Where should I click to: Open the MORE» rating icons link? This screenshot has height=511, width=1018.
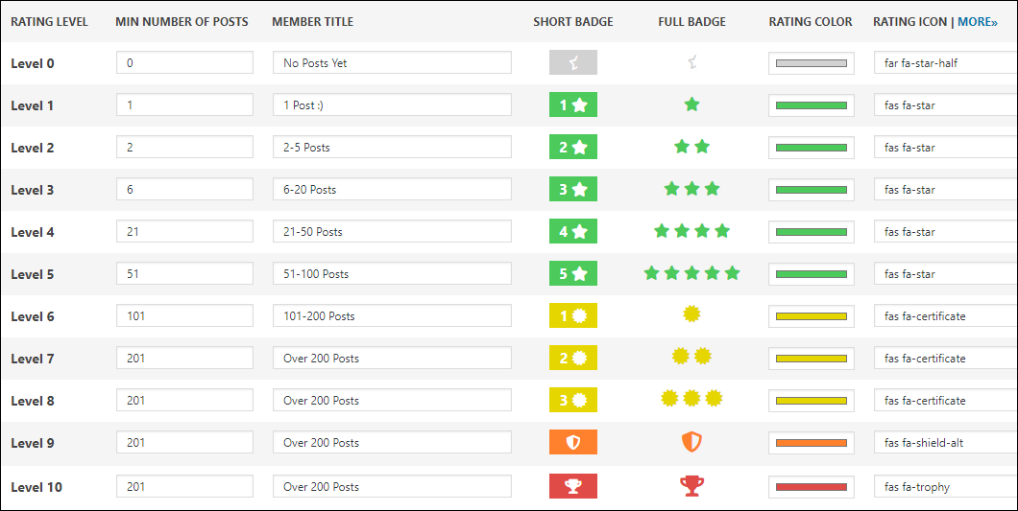click(x=978, y=21)
